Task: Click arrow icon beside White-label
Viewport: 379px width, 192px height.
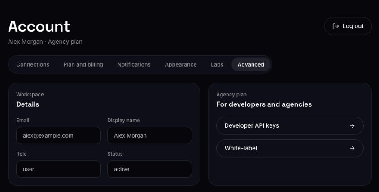Action: coord(352,148)
